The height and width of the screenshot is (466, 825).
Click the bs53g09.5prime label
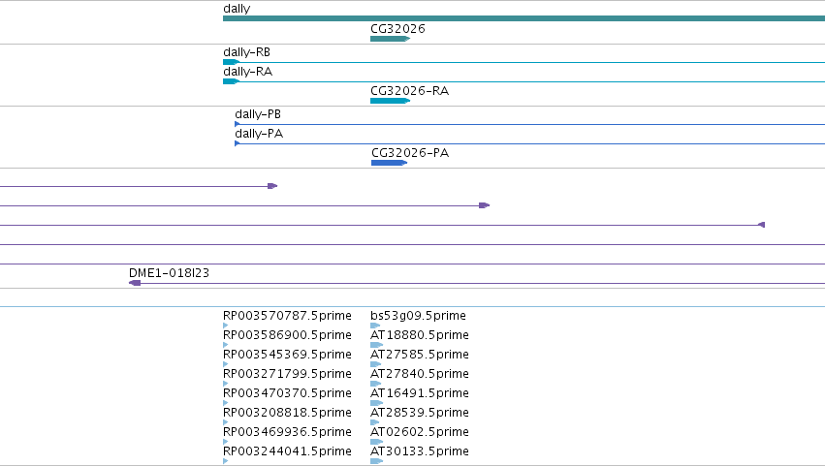click(418, 316)
